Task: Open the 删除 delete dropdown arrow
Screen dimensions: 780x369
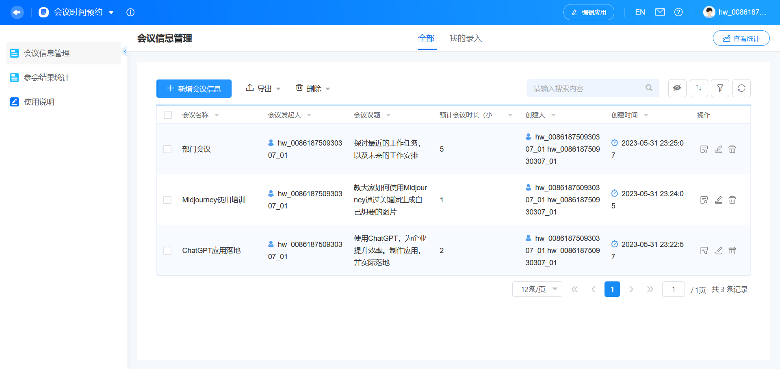Action: pyautogui.click(x=328, y=88)
